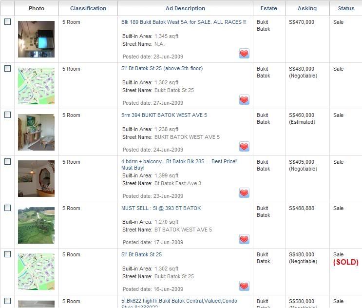Click the Classification column header
Screen dimensions: 362x308
[x=88, y=8]
